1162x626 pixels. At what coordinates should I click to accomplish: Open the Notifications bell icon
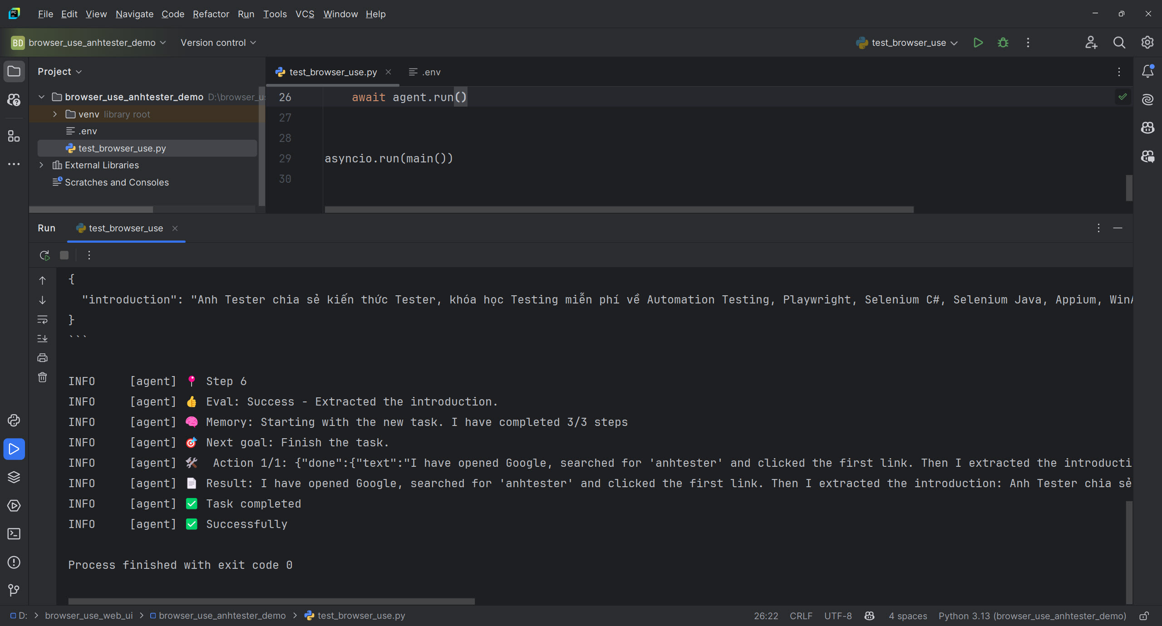coord(1148,71)
